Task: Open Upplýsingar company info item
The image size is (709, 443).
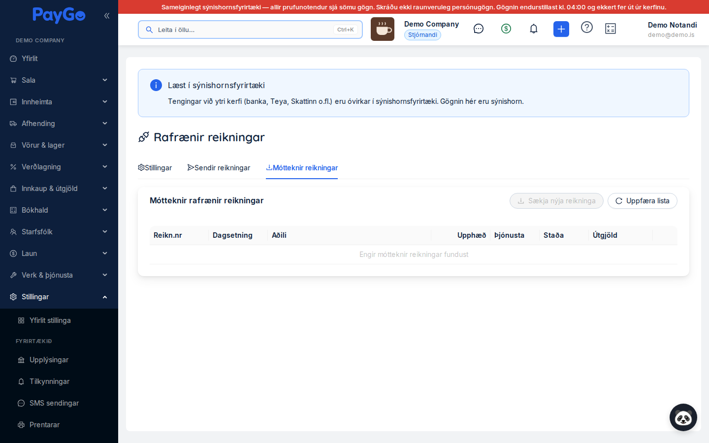Action: click(x=59, y=360)
